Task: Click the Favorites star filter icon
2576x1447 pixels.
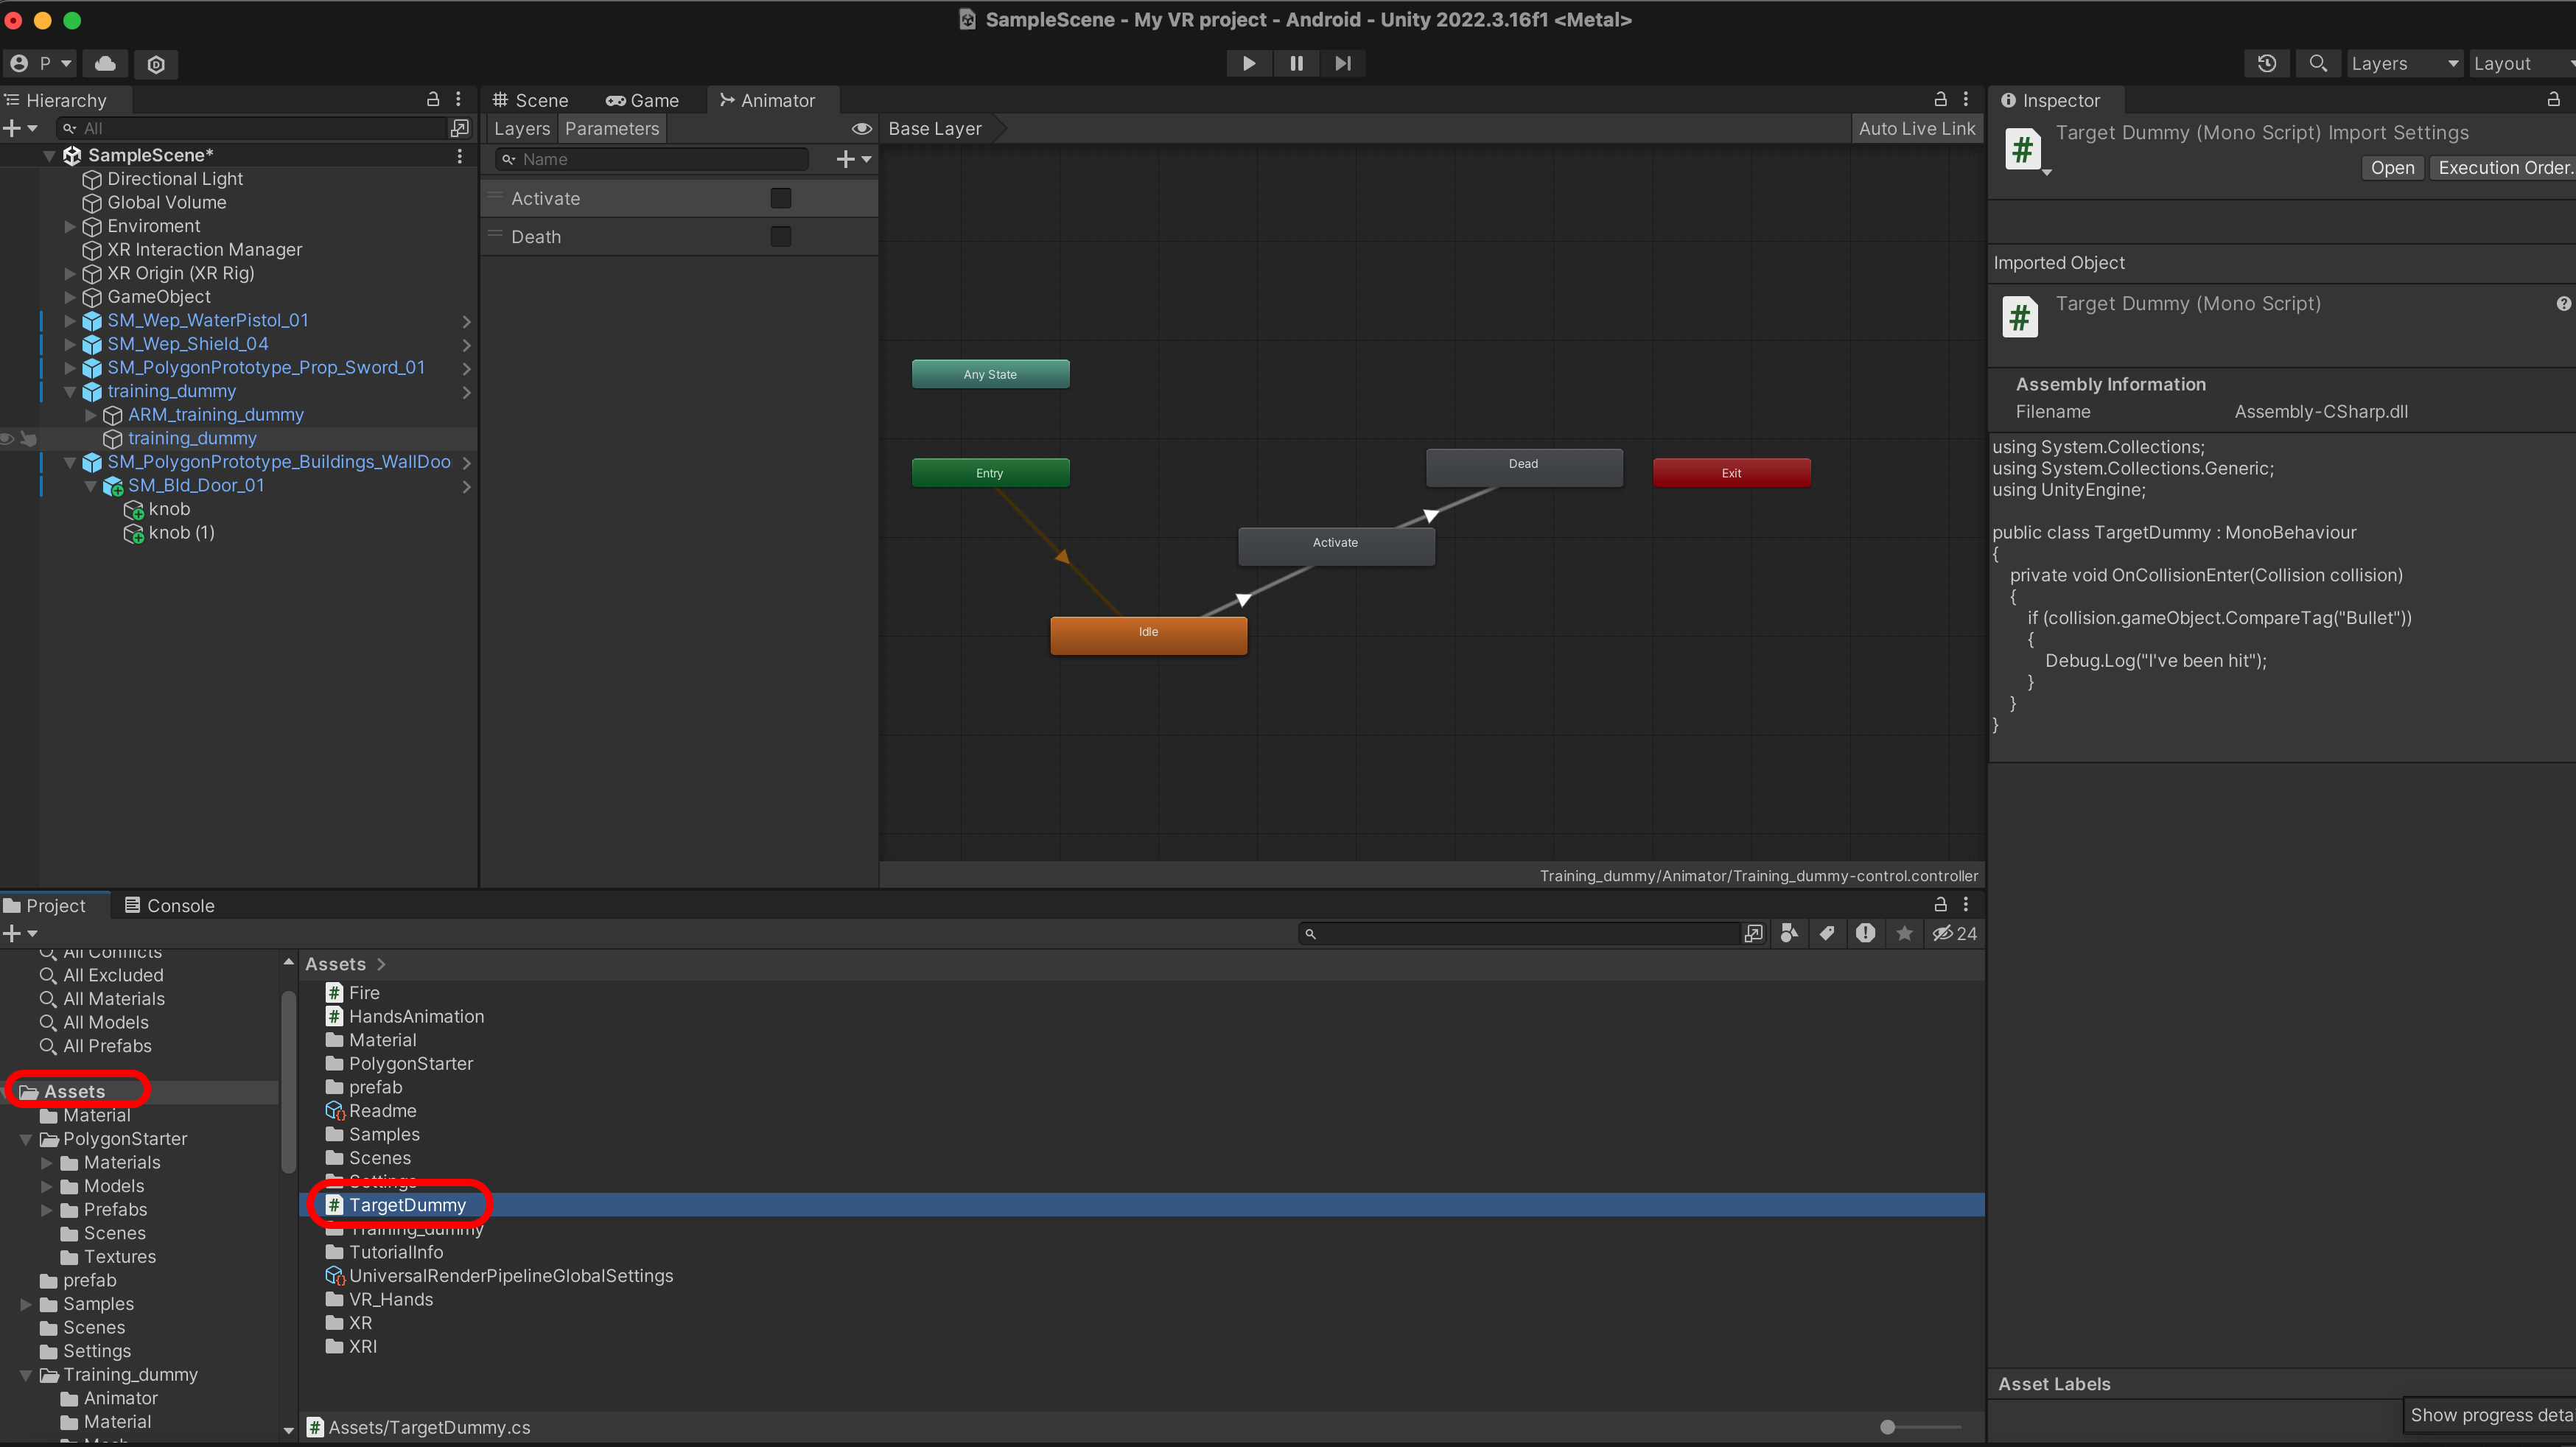Action: coord(1904,933)
